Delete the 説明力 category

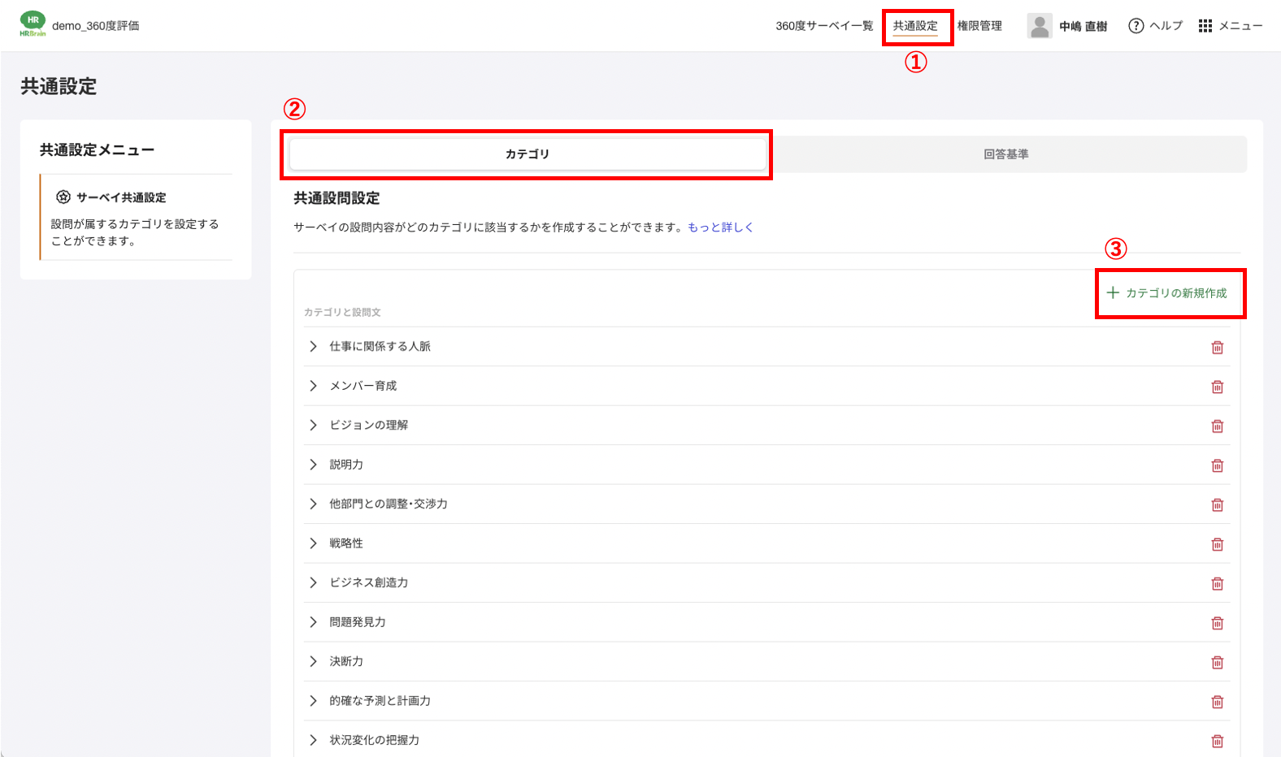point(1218,465)
